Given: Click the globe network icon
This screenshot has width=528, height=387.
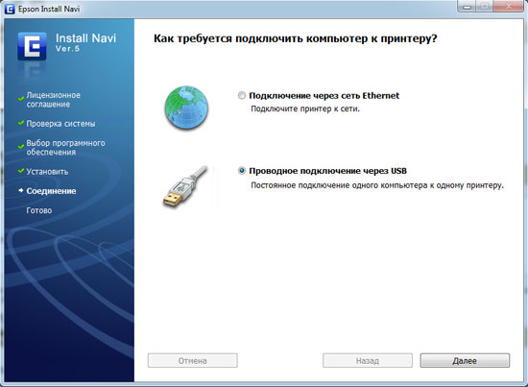Looking at the screenshot, I should [186, 108].
